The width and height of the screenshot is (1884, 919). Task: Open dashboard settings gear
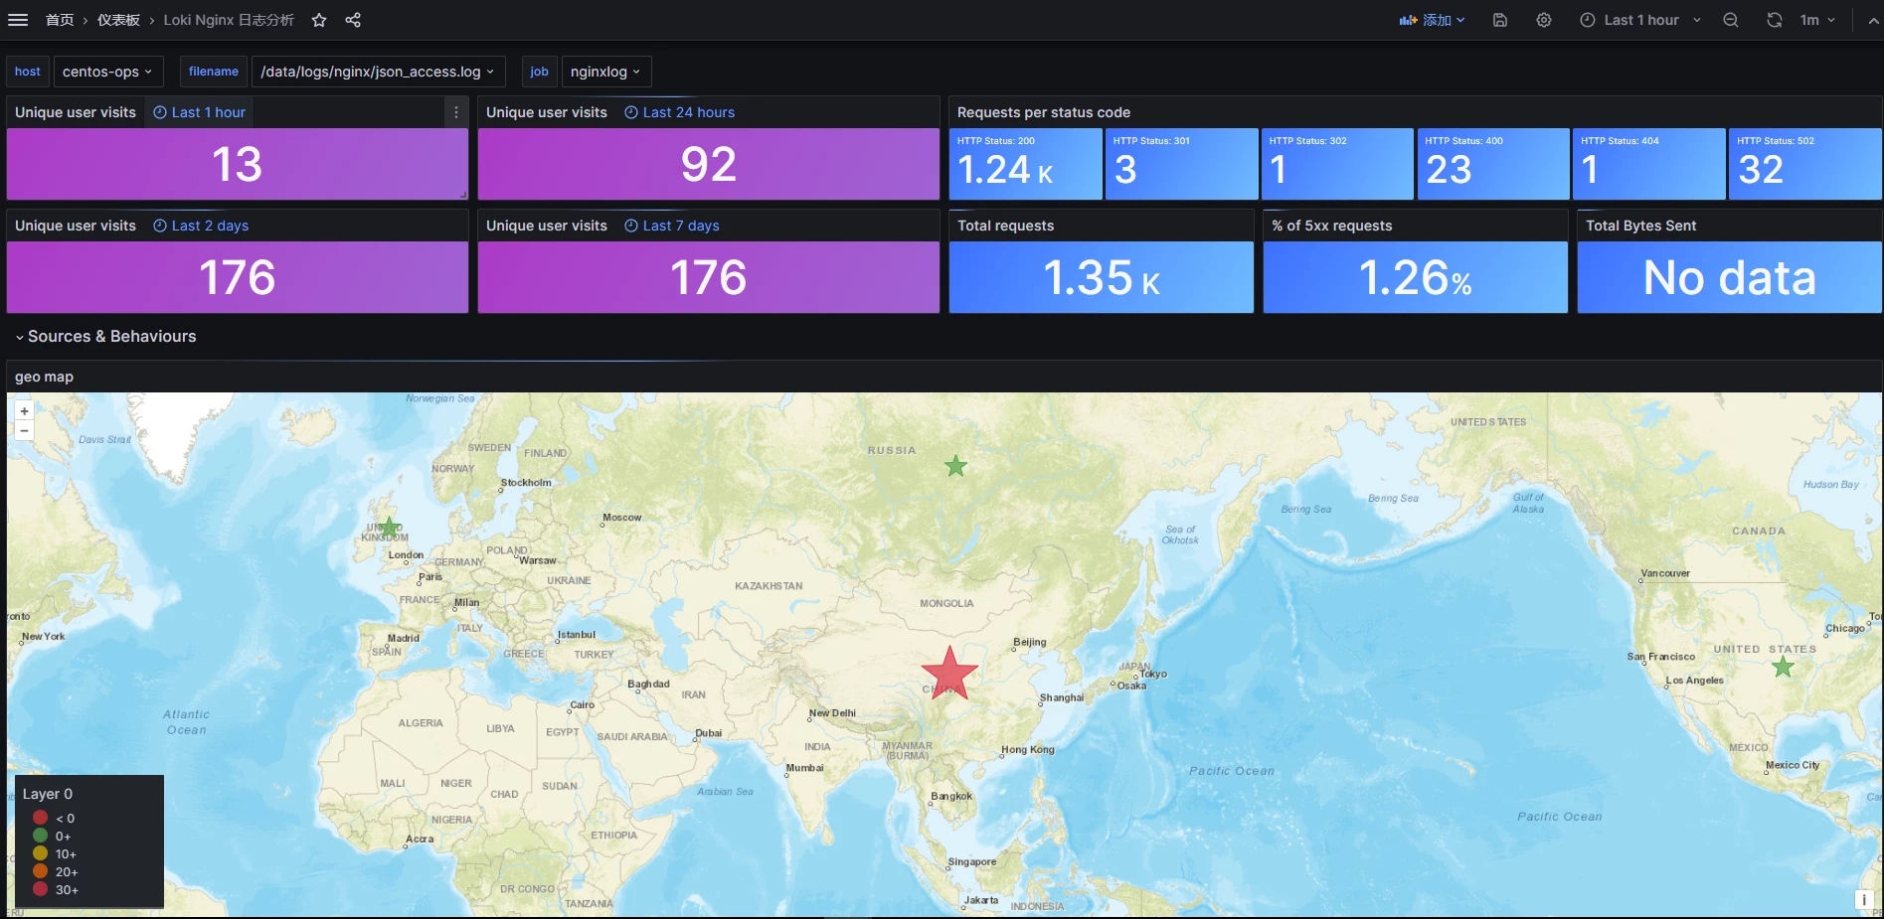tap(1544, 20)
